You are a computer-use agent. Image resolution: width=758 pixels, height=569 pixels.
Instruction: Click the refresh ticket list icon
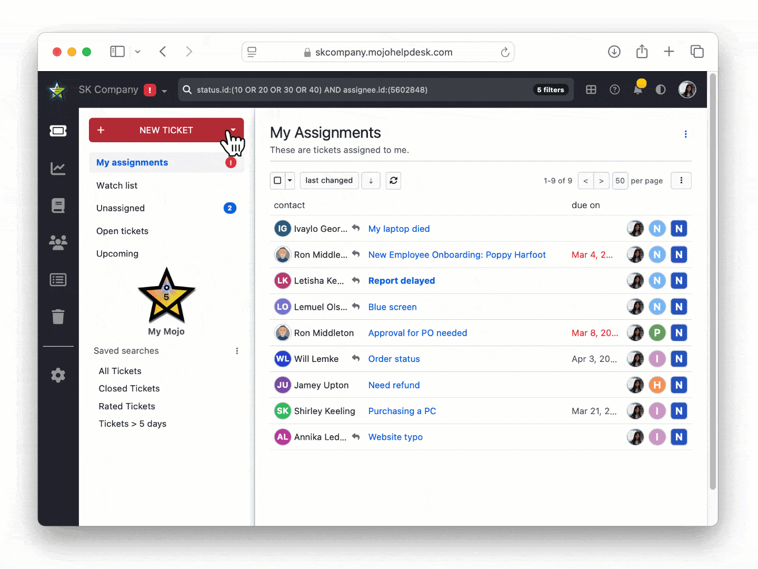393,181
